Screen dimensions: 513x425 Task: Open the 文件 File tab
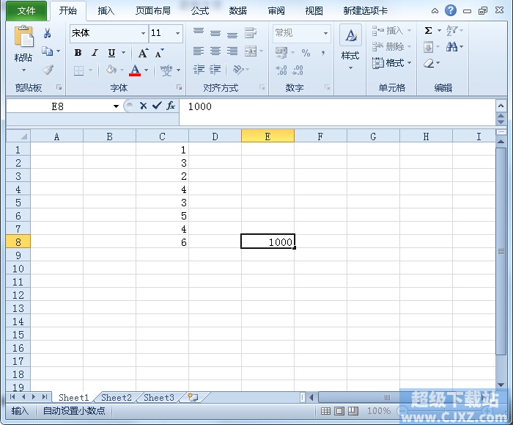click(x=26, y=11)
